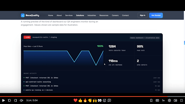
Task: Open video player settings gear
Action: pyautogui.click(x=169, y=100)
